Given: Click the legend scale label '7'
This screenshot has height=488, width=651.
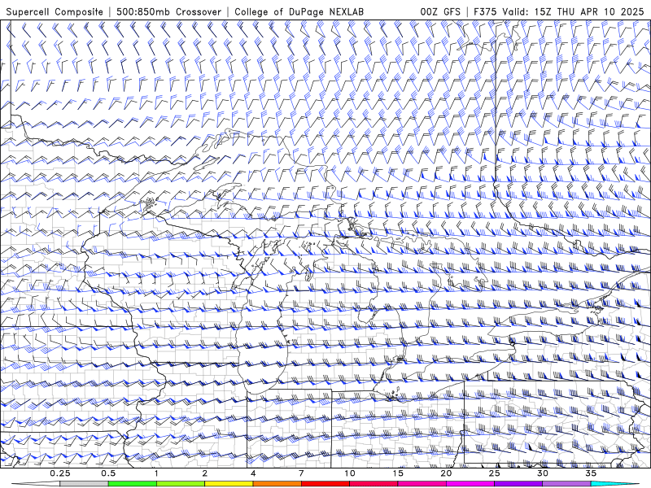Looking at the screenshot, I should point(301,473).
